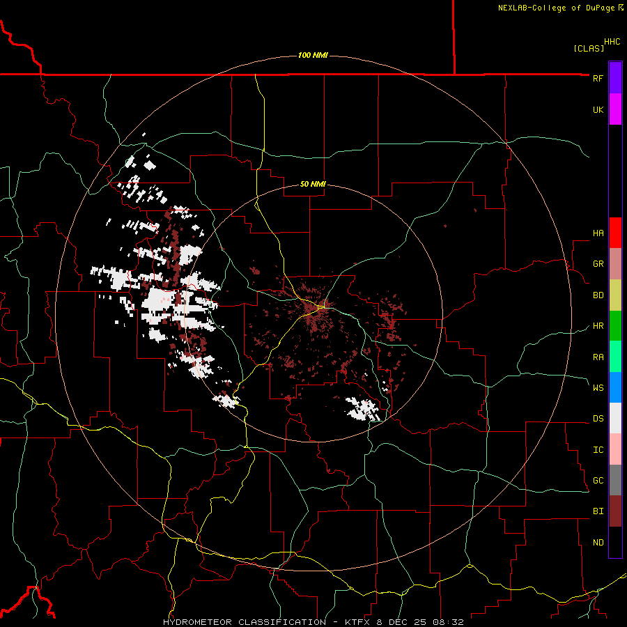Viewport: 627px width, 627px height.
Task: Click the ND legend label
Action: click(598, 543)
